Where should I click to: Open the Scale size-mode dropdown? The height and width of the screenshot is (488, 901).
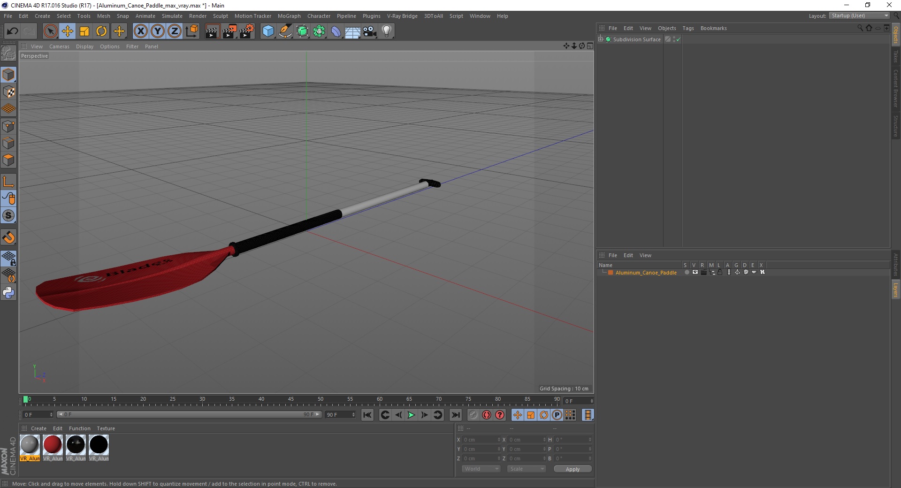(x=526, y=469)
